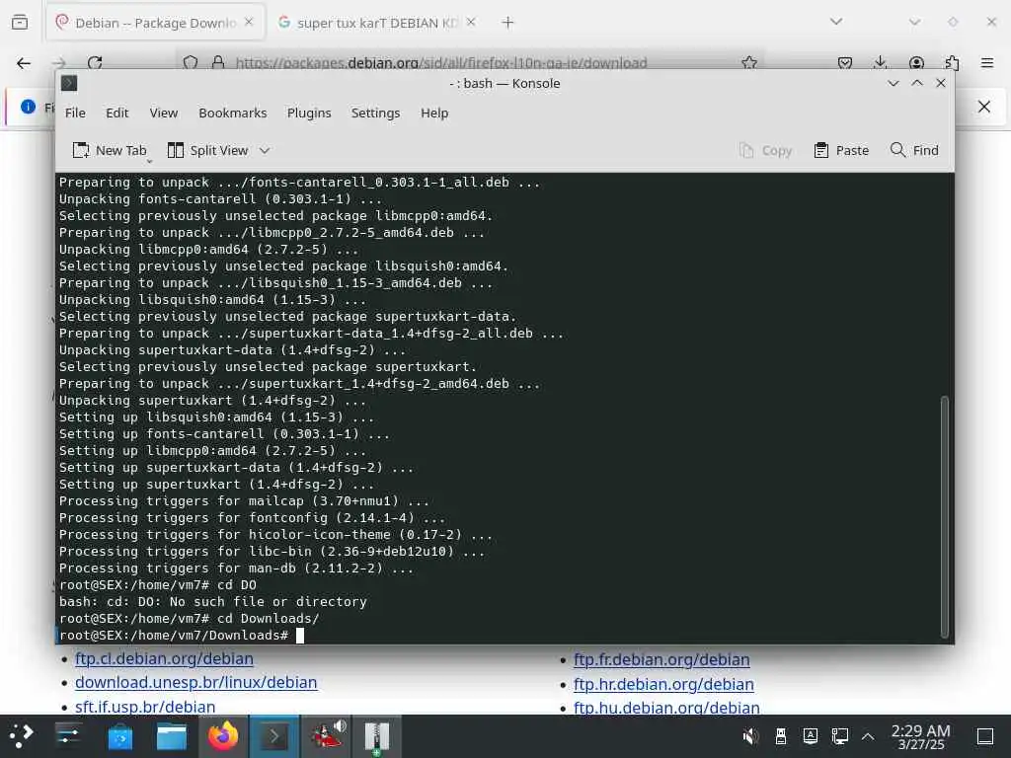Open Firefox account icon
1011x758 pixels.
(916, 63)
